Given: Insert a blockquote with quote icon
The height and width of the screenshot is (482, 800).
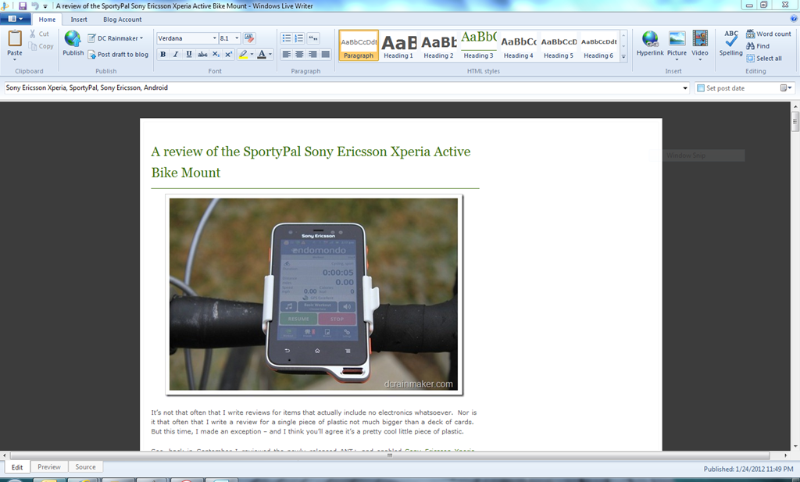Looking at the screenshot, I should (x=313, y=38).
